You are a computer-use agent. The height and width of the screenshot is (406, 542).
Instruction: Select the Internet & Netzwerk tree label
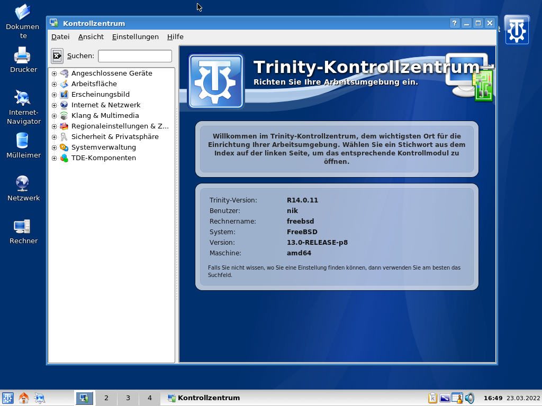pos(106,105)
